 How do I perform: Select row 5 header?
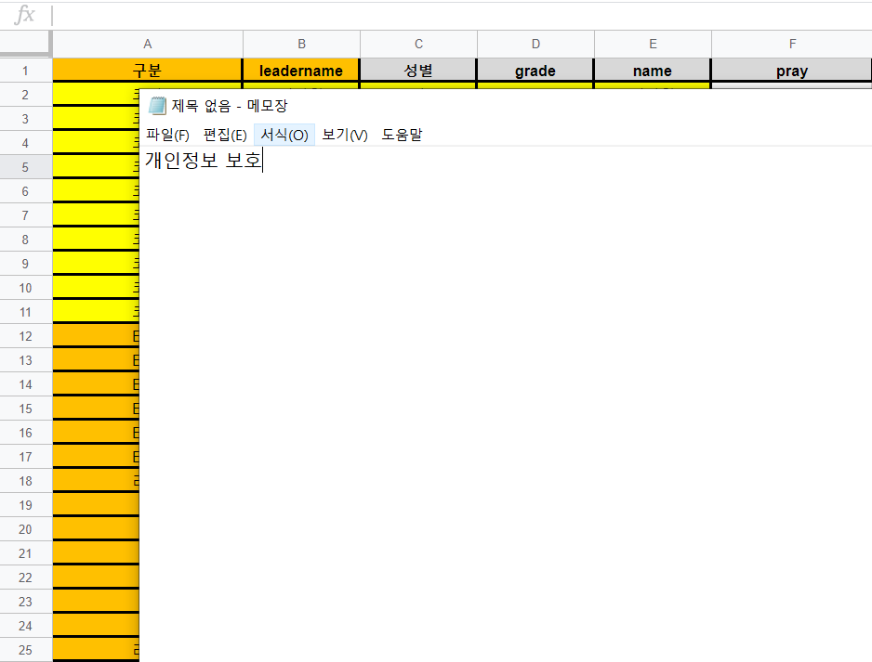click(x=26, y=167)
